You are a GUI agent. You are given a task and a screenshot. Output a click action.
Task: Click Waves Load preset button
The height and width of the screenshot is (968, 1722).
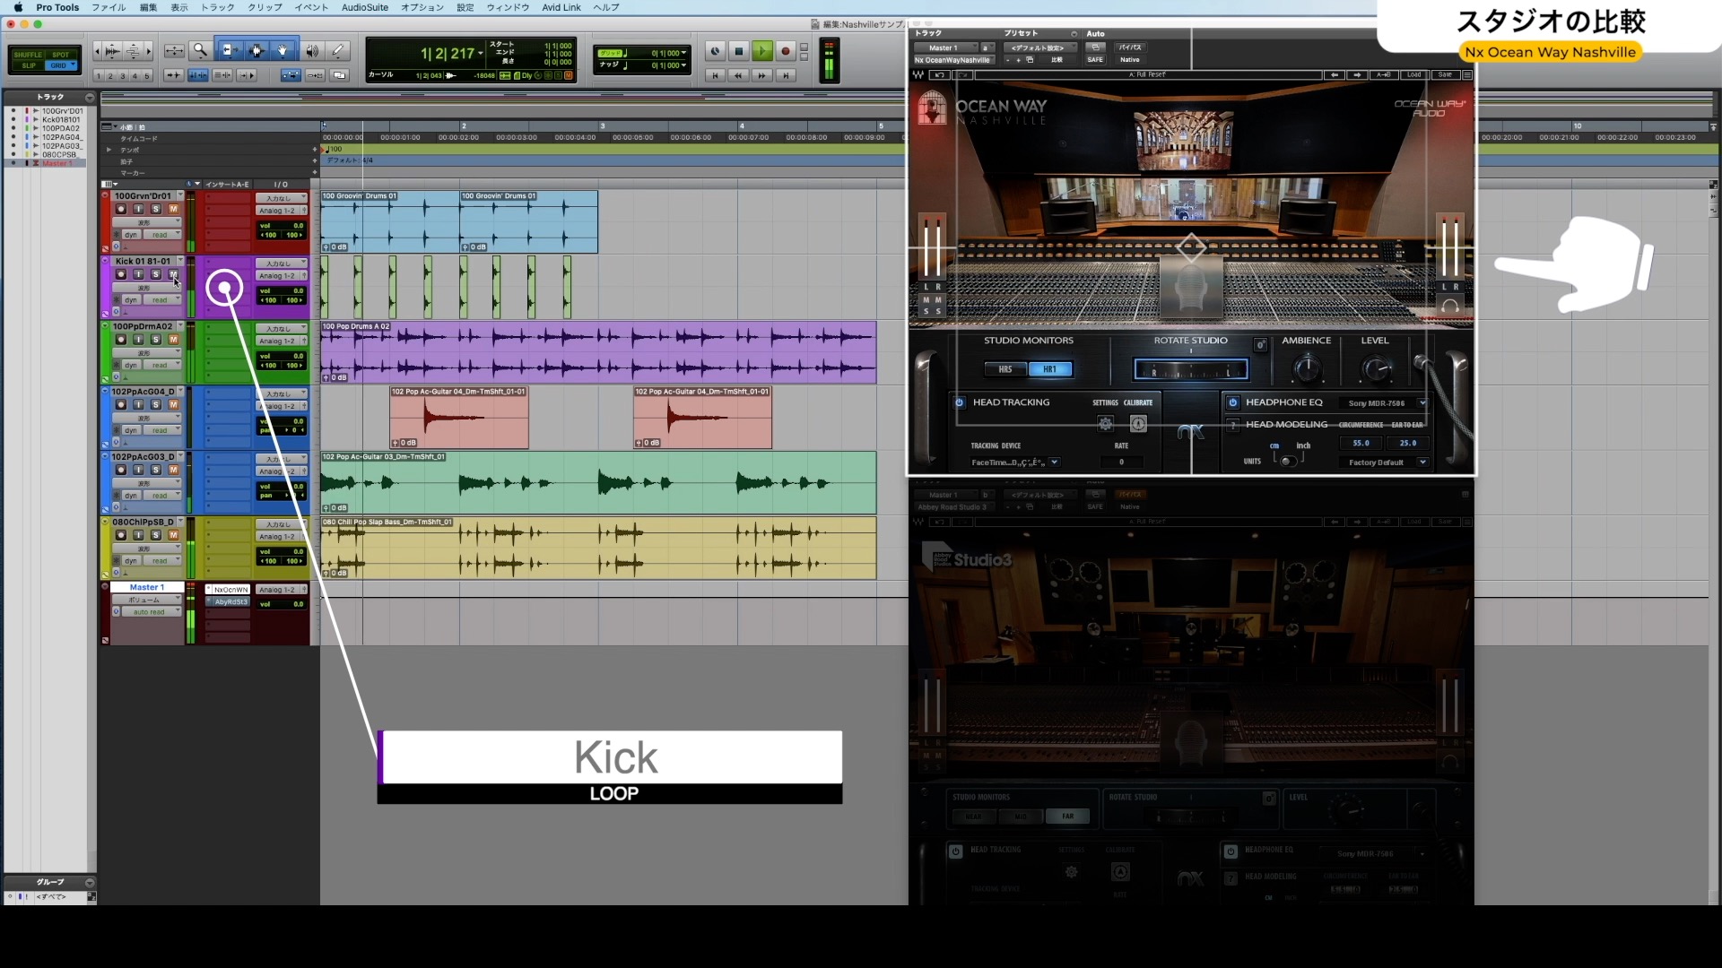(1414, 75)
